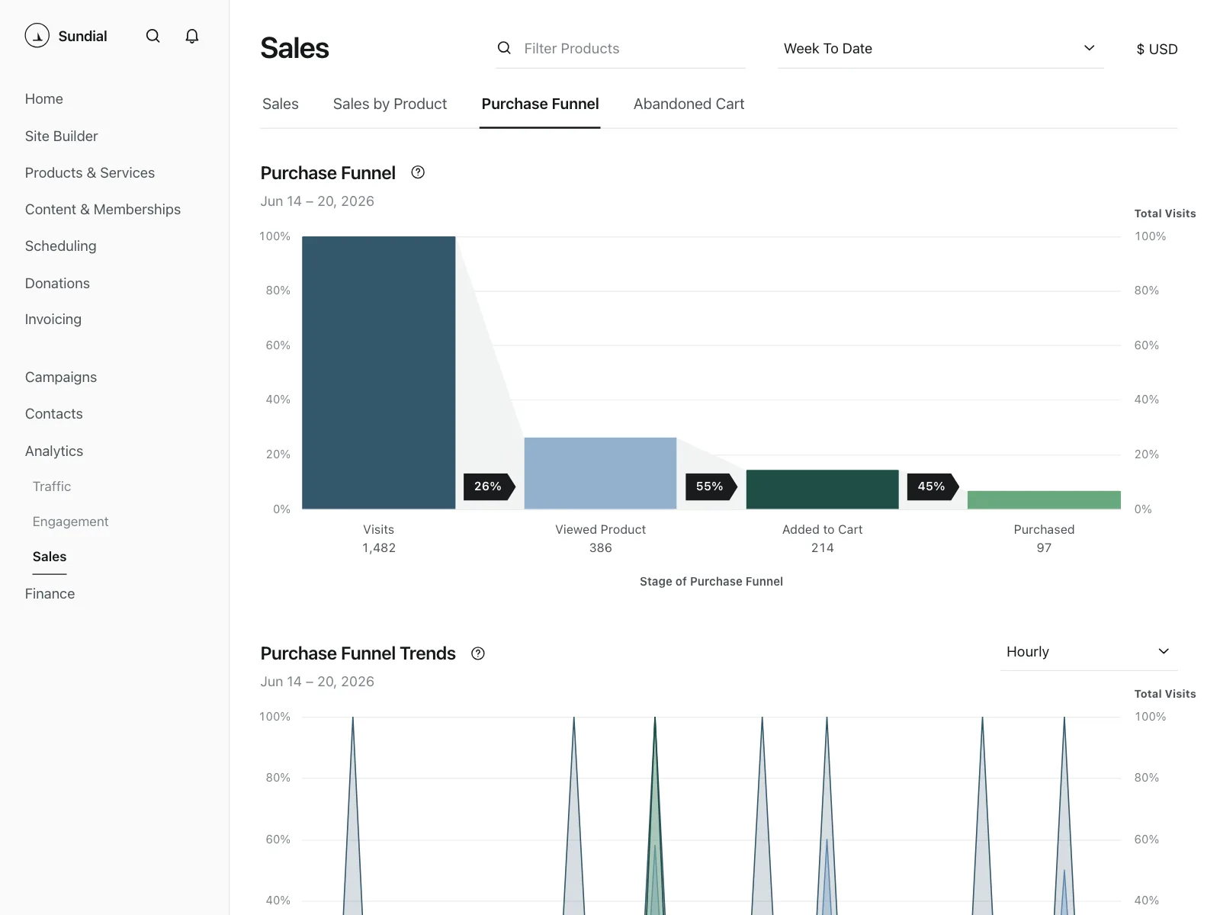The height and width of the screenshot is (915, 1220).
Task: Open Content & Memberships section
Action: pos(103,210)
